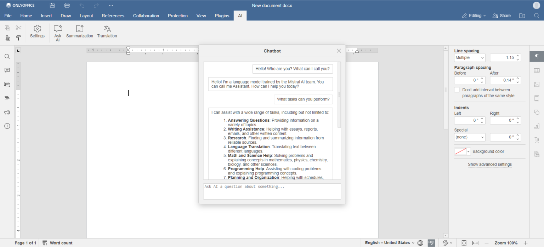Open the Summarization tool
Image resolution: width=544 pixels, height=247 pixels.
tap(79, 32)
